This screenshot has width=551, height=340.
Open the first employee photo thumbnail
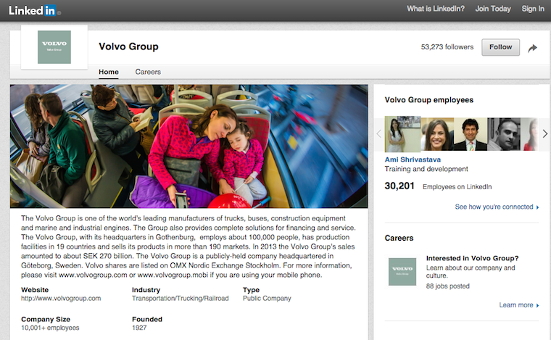402,134
